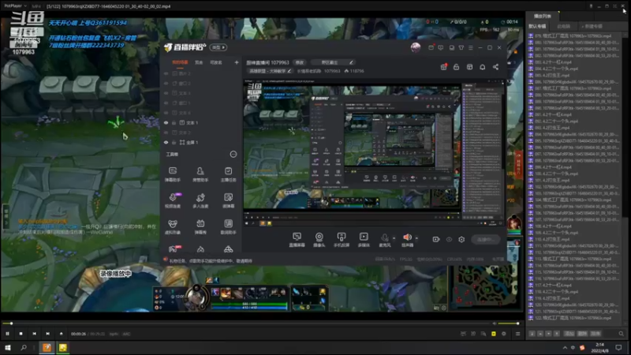Edit the room title with pencil icon
The height and width of the screenshot is (355, 631).
coord(351,62)
